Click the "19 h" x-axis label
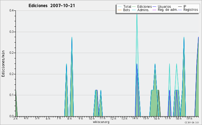This screenshot has width=202, height=125. click(189, 118)
